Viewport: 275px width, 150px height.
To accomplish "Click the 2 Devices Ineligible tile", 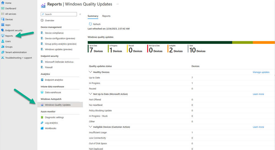I will (x=175, y=49).
